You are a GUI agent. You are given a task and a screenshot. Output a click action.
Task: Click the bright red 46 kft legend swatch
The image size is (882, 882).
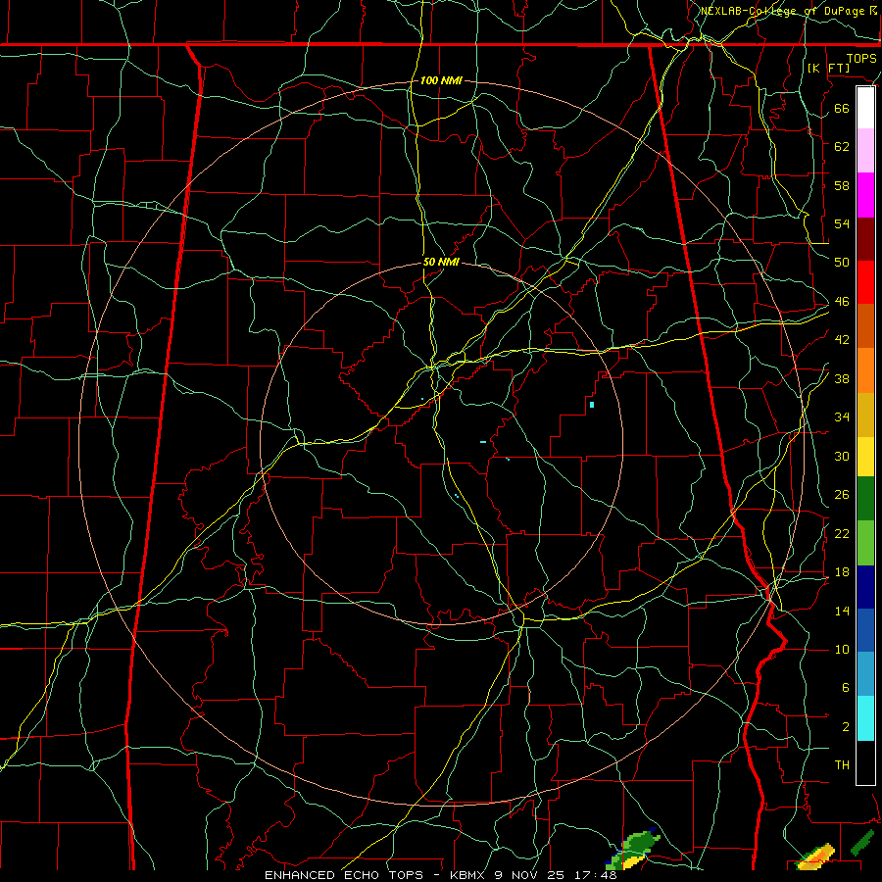[865, 282]
